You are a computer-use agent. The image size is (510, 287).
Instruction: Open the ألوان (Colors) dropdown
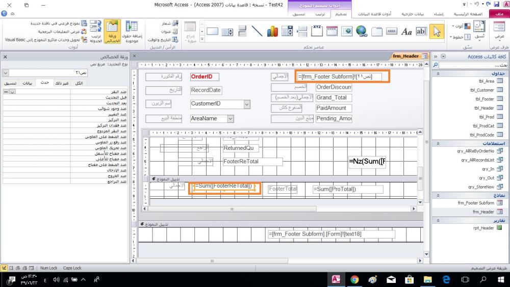pos(461,25)
